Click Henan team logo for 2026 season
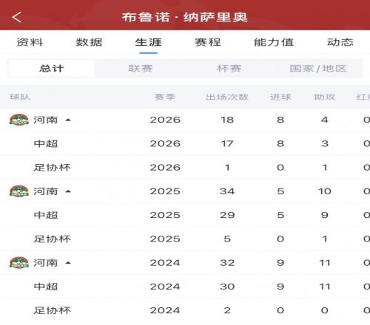 [19, 120]
